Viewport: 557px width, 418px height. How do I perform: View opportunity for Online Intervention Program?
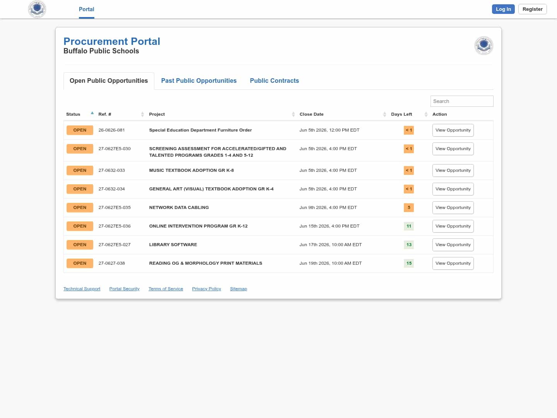[x=453, y=226]
